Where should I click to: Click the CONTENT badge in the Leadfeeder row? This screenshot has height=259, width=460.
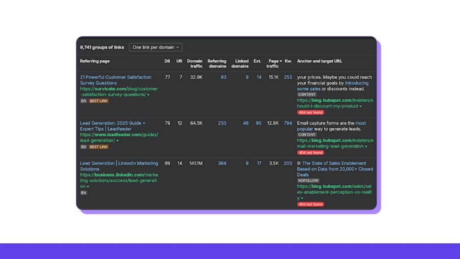pos(306,134)
